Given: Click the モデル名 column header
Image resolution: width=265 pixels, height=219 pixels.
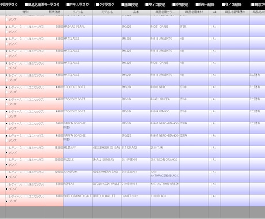Looking at the screenshot, I should pos(107,12).
